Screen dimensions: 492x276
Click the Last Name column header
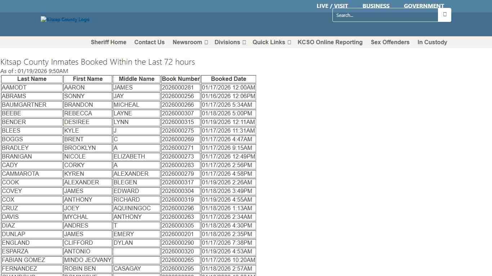click(32, 79)
